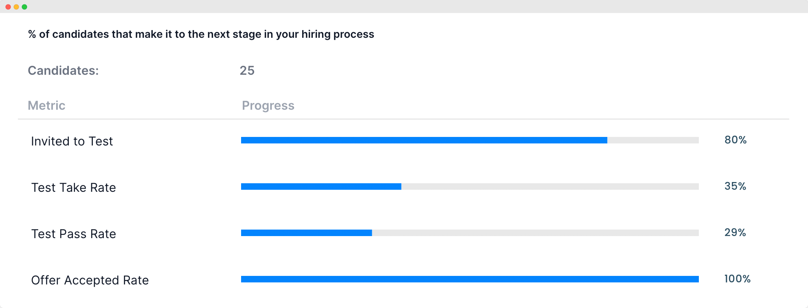Click the Metric column header
Image resolution: width=808 pixels, height=308 pixels.
coord(46,106)
